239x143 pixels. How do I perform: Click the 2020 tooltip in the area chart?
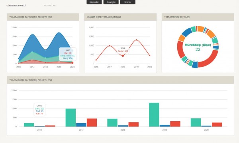point(68,54)
